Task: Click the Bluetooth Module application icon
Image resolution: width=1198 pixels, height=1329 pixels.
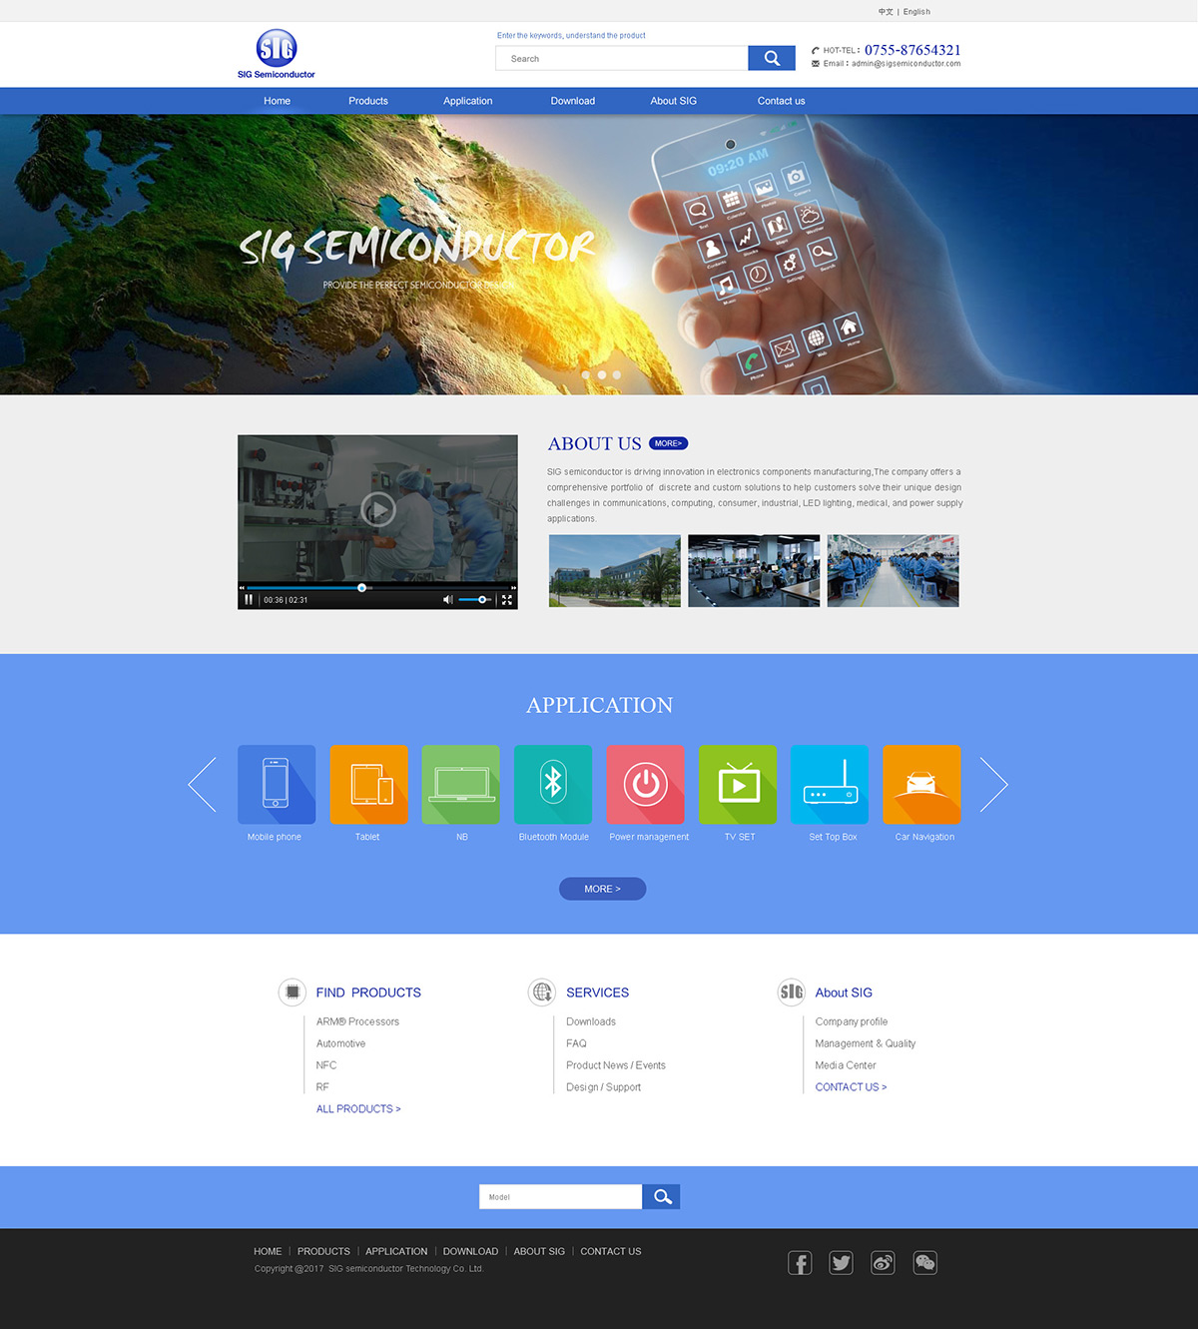Action: point(553,784)
